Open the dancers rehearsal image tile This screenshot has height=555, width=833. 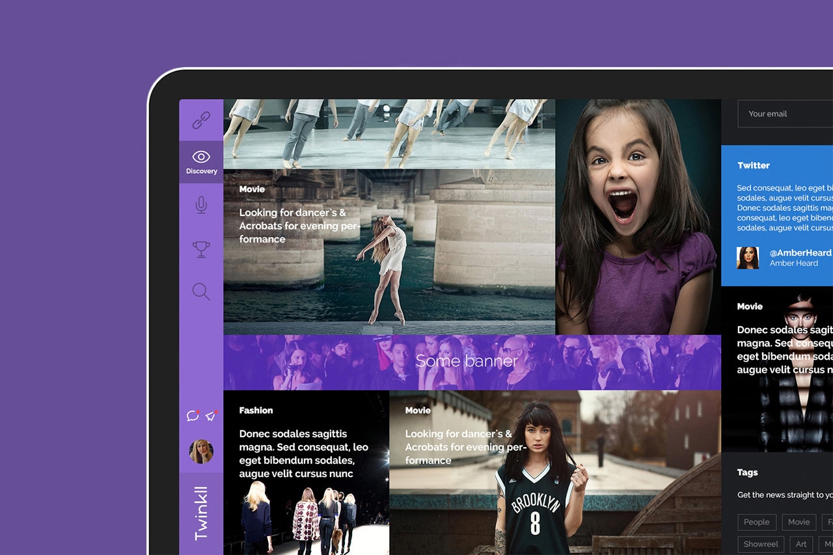pyautogui.click(x=389, y=134)
